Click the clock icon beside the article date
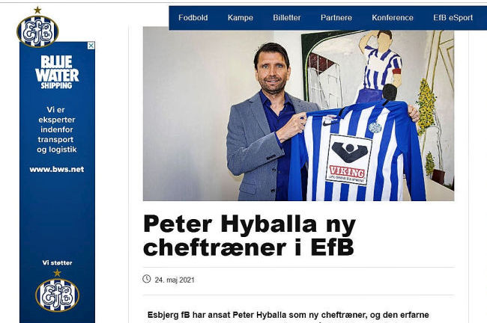 [x=147, y=279]
